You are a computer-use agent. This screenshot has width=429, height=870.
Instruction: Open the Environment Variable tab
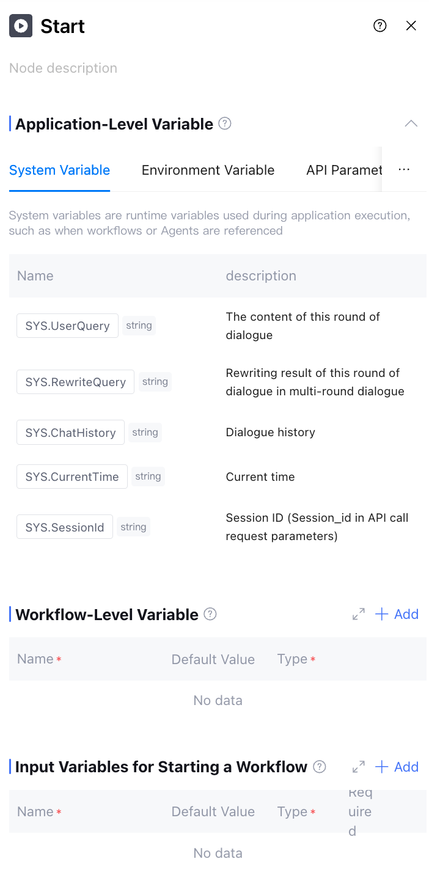[208, 170]
